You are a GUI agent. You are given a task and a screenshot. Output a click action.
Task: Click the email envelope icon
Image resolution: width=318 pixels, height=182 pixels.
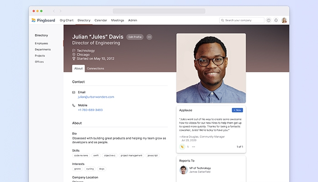[74, 92]
